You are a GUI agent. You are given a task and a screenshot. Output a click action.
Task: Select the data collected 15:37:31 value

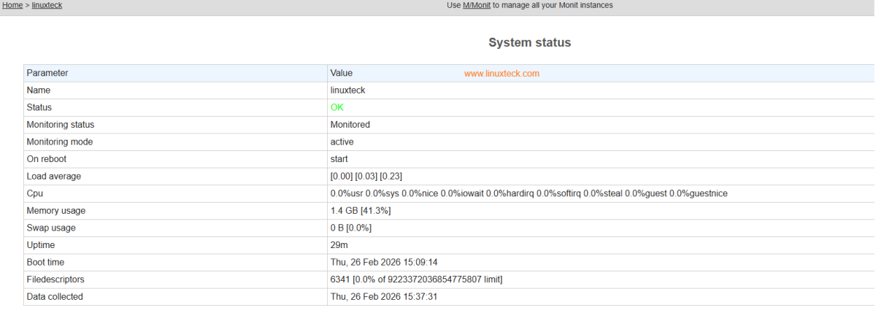pyautogui.click(x=384, y=297)
